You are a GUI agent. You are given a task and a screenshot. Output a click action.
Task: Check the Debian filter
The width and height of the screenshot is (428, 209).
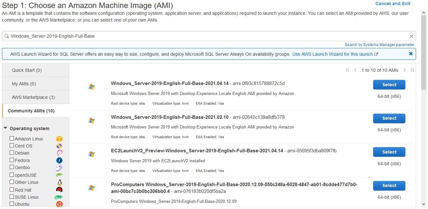tap(12, 153)
